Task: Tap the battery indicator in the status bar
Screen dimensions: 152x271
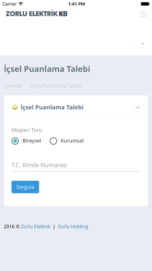Action: click(145, 4)
